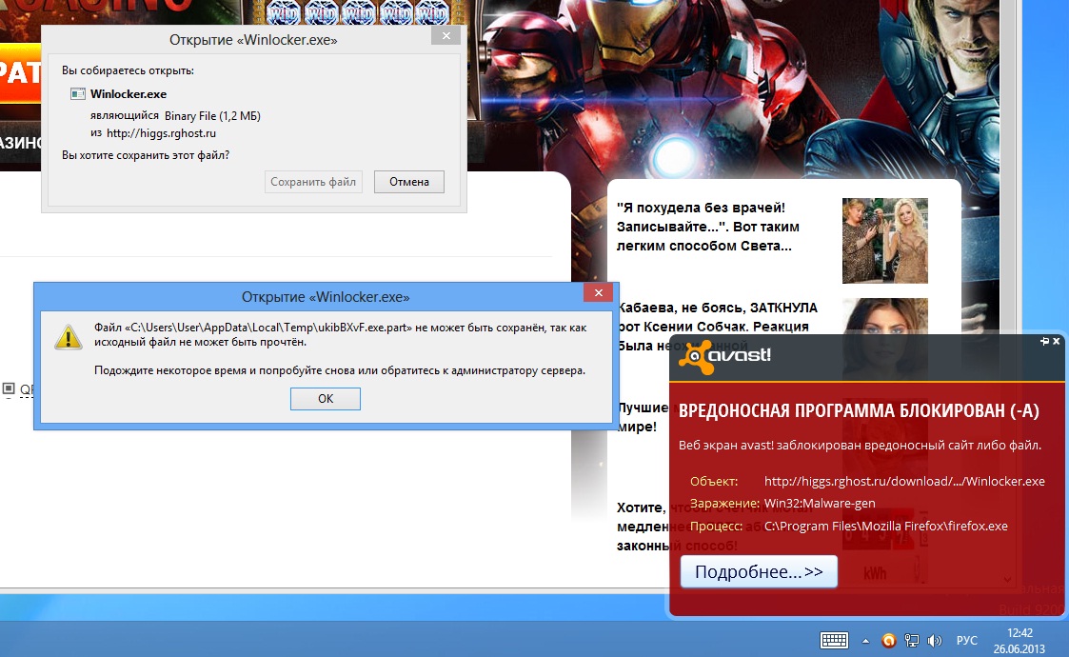Pin the avast! alert popup
The height and width of the screenshot is (657, 1069).
coord(1044,341)
